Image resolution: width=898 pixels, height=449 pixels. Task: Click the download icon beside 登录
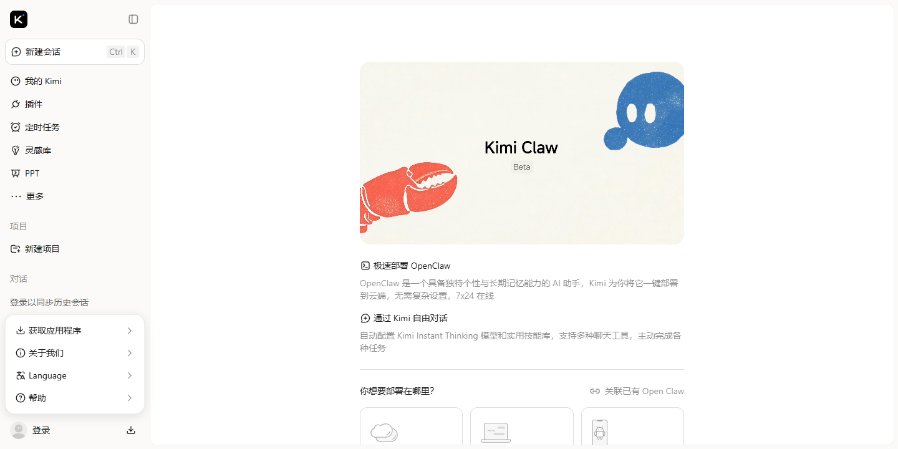tap(131, 430)
